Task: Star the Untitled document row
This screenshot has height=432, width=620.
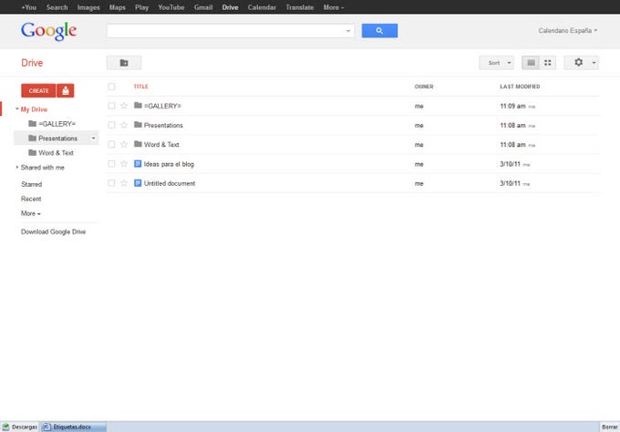Action: pos(124,183)
